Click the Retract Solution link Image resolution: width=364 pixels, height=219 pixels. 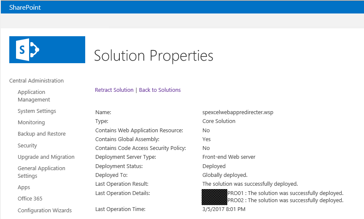[114, 90]
